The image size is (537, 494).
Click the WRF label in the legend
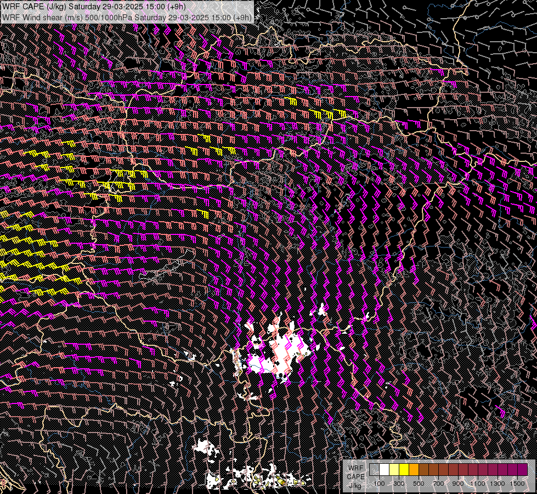click(x=356, y=468)
